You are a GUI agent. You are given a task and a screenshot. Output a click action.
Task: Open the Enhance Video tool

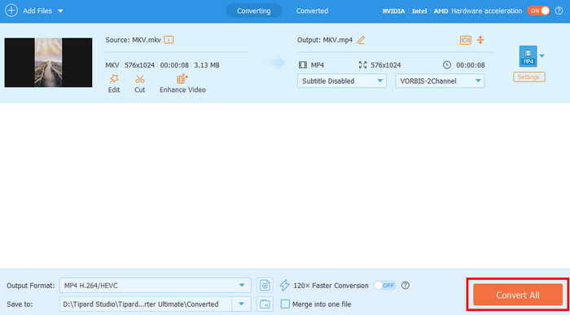(x=182, y=84)
